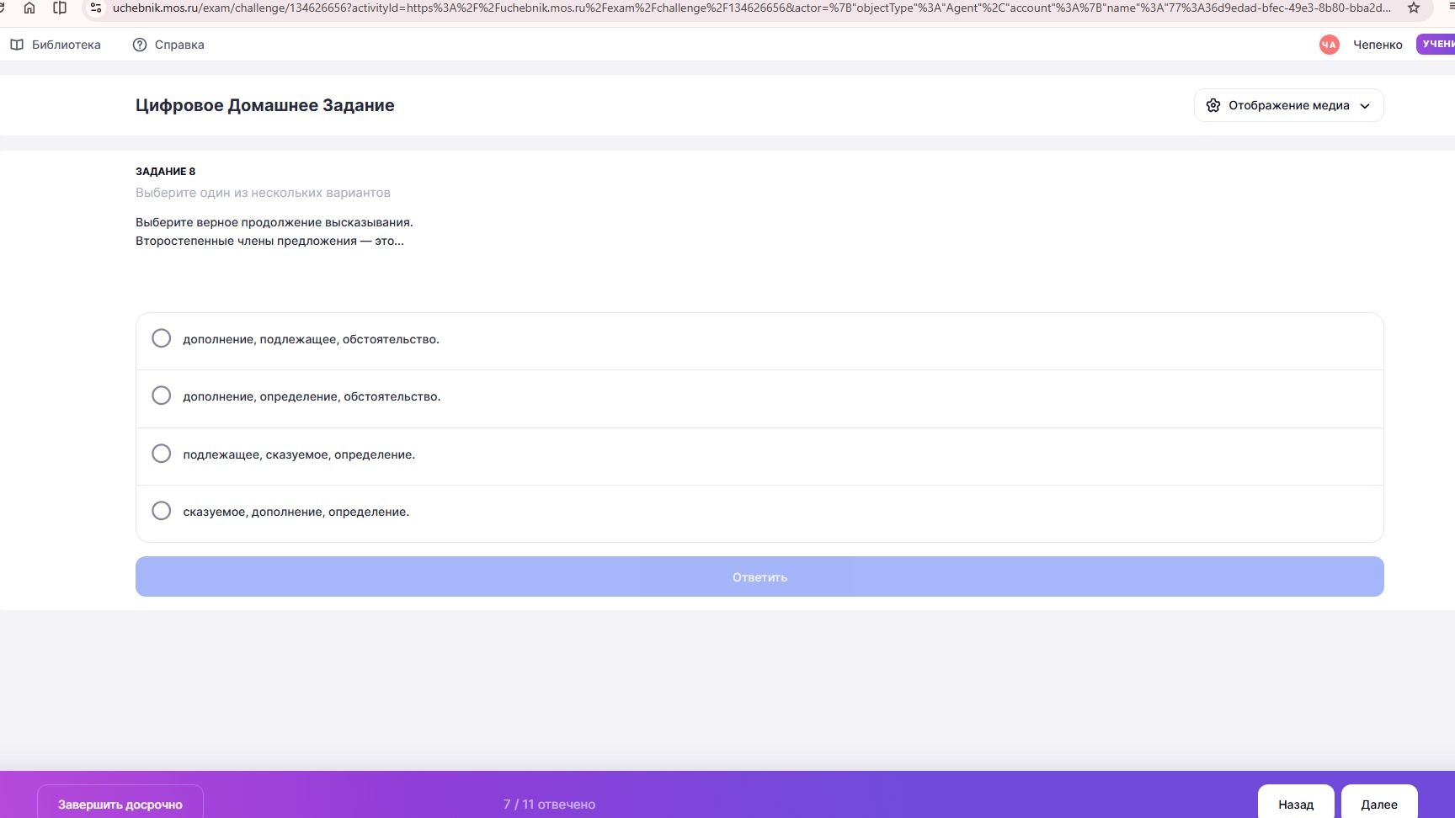1455x818 pixels.
Task: Click the Библиотека book icon
Action: [17, 45]
